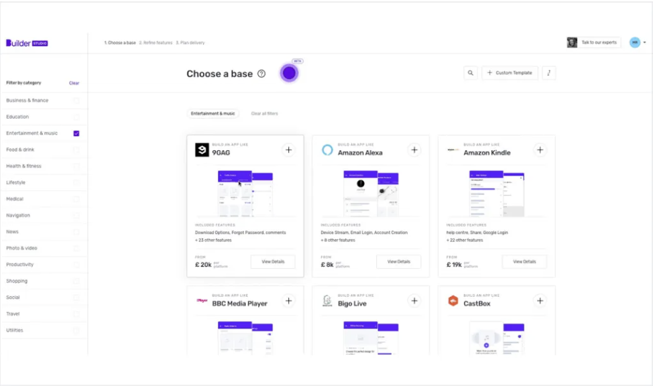
Task: Click the CastBox orange logo
Action: pos(453,301)
